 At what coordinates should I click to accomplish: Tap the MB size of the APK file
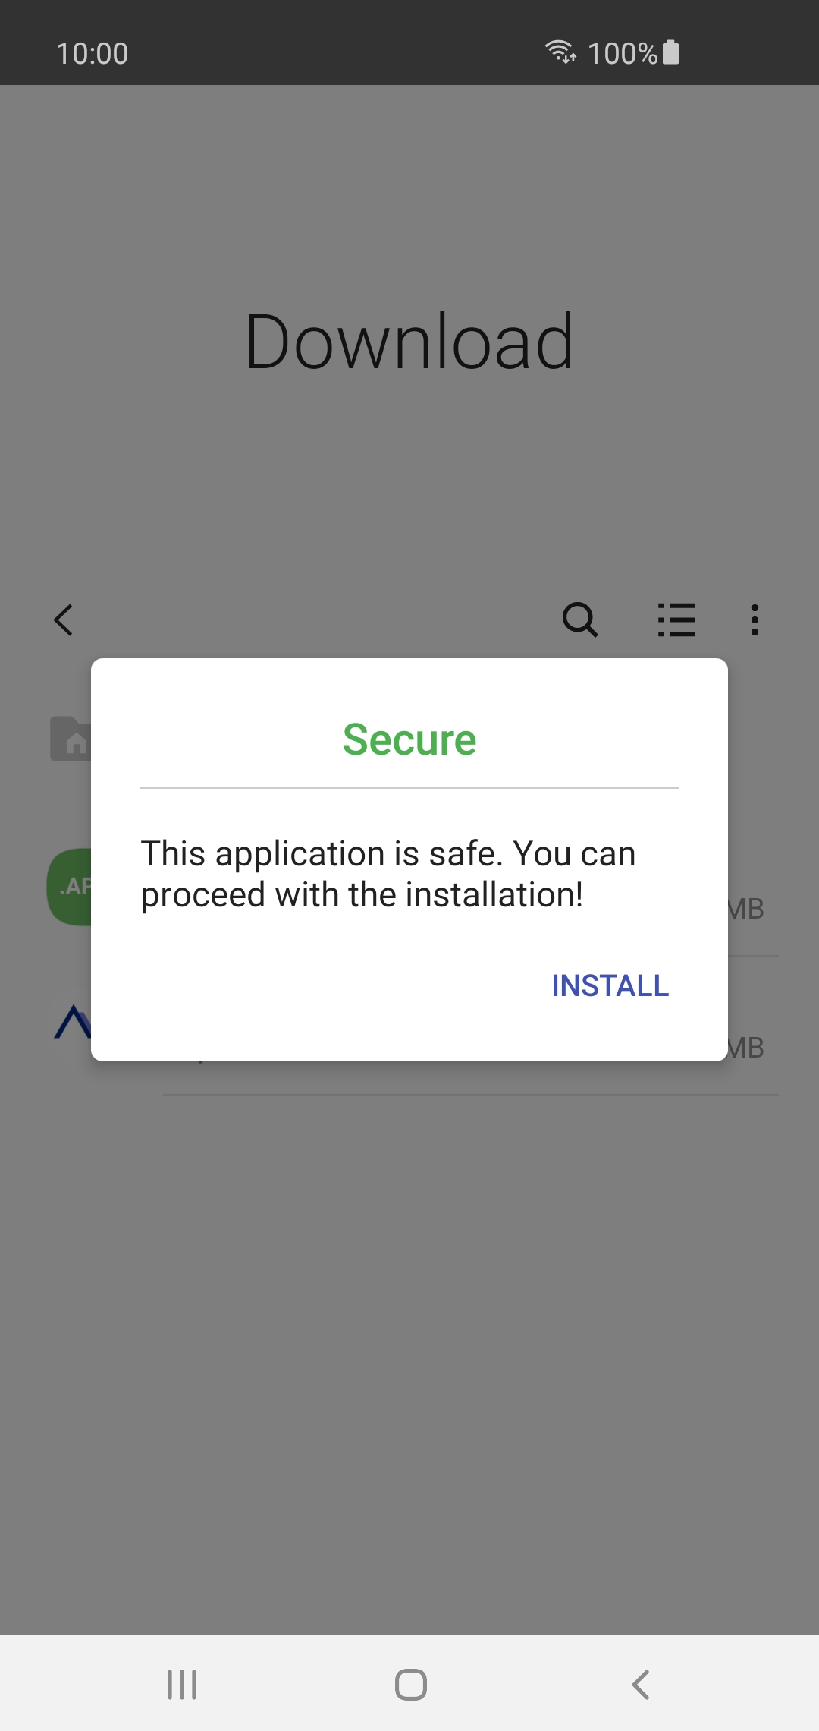pyautogui.click(x=746, y=909)
